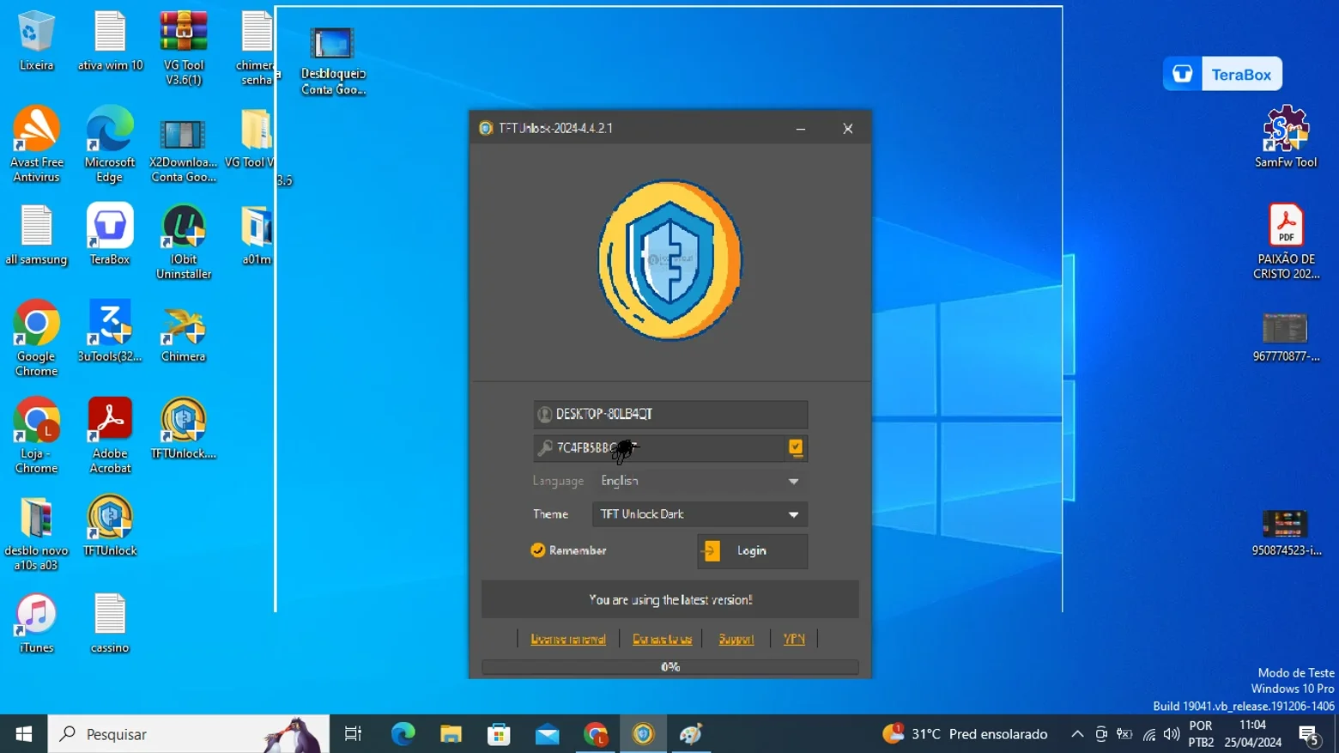Toggle the yellow check icon in password field
The image size is (1339, 753).
coord(796,447)
